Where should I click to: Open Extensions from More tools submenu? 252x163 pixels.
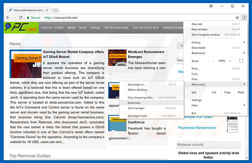152,103
